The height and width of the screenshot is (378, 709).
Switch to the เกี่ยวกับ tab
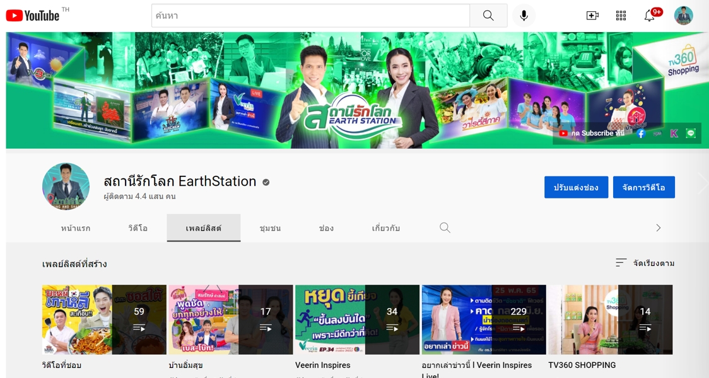pos(385,228)
